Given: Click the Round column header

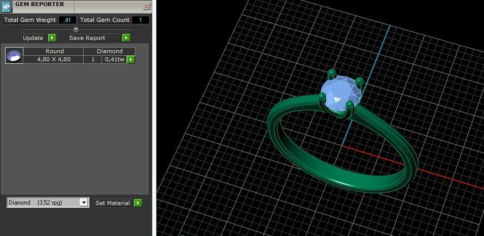Looking at the screenshot, I should pos(53,51).
